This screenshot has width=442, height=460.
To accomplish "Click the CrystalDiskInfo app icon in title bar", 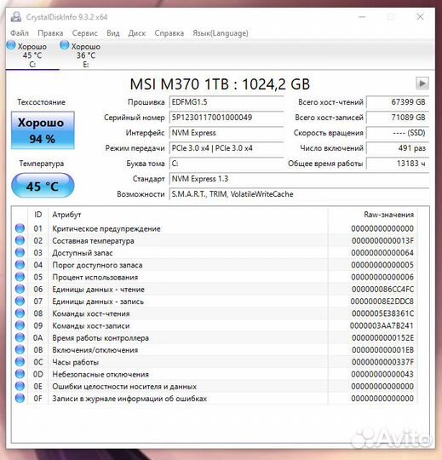I will (x=16, y=17).
